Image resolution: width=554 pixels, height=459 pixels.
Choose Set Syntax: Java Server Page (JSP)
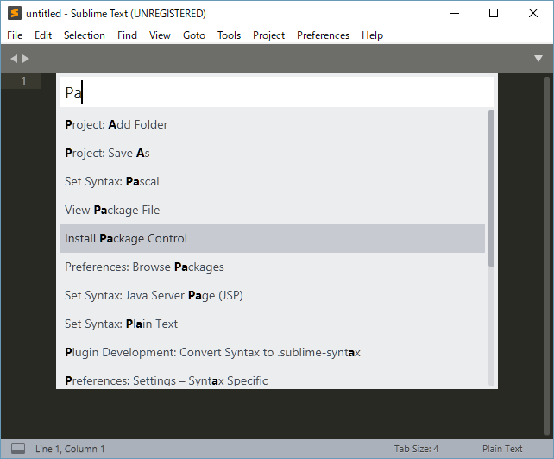coord(272,295)
